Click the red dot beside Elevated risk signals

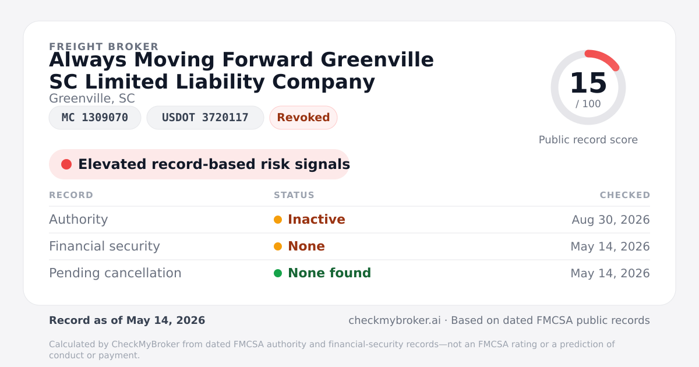pyautogui.click(x=66, y=164)
